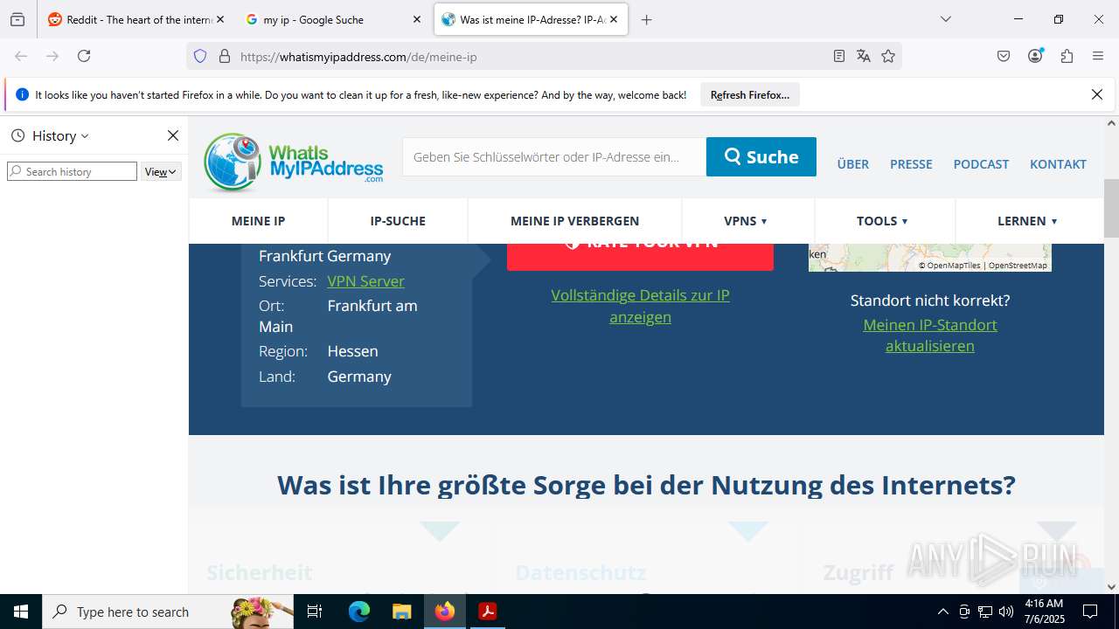Image resolution: width=1119 pixels, height=629 pixels.
Task: Select Was ist meine IP-Adresse tab
Action: pyautogui.click(x=531, y=19)
